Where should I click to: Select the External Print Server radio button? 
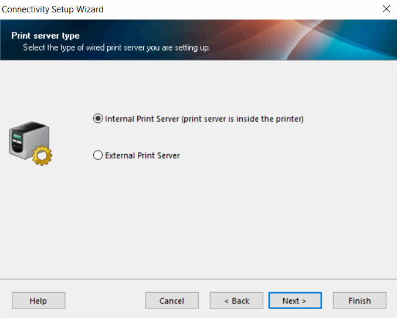pyautogui.click(x=98, y=156)
